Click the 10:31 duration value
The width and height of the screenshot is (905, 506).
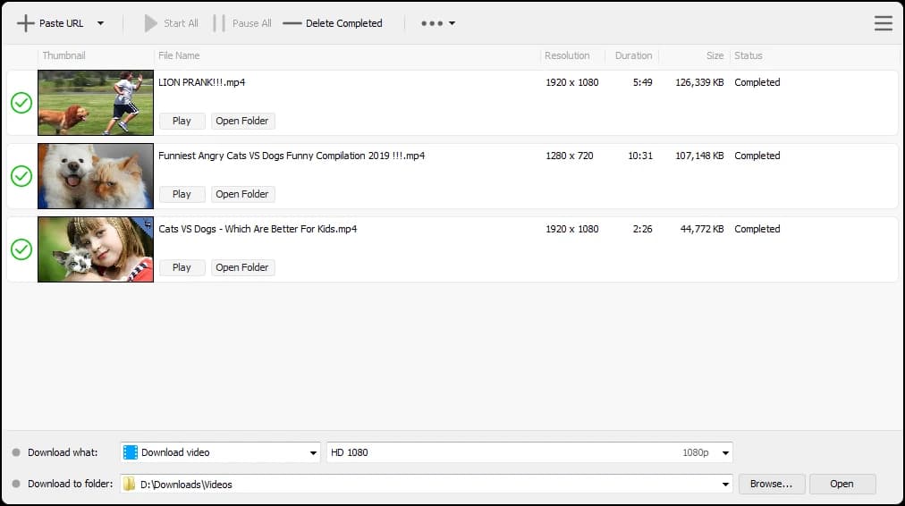pos(640,156)
